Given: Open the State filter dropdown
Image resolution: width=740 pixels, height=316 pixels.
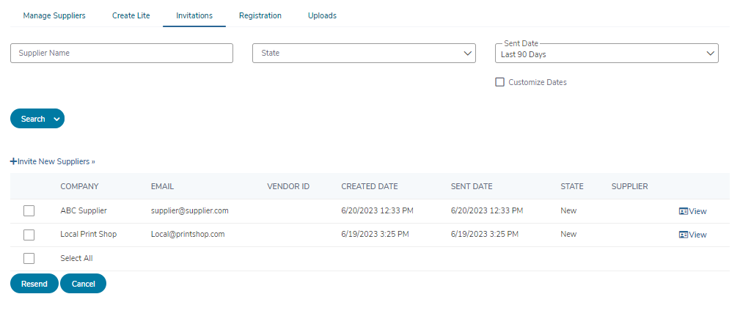Looking at the screenshot, I should [x=364, y=54].
